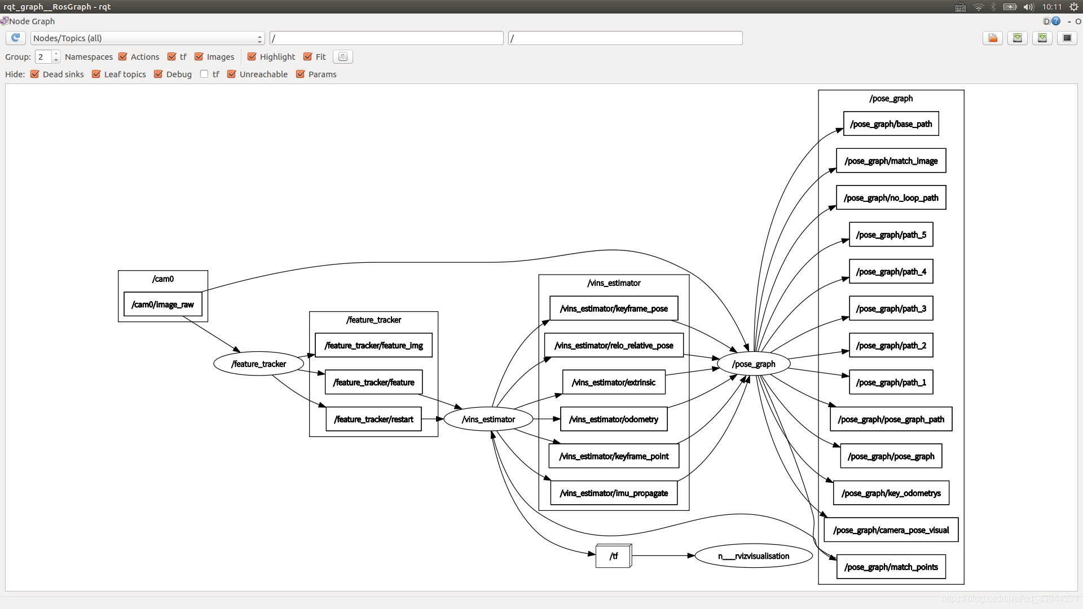Image resolution: width=1083 pixels, height=609 pixels.
Task: Click the volume speaker icon in top bar
Action: 1028,7
